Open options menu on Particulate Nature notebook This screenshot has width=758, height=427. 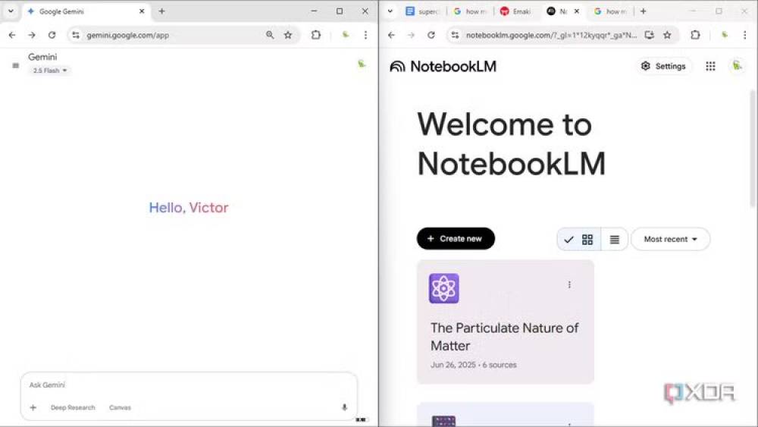tap(569, 285)
